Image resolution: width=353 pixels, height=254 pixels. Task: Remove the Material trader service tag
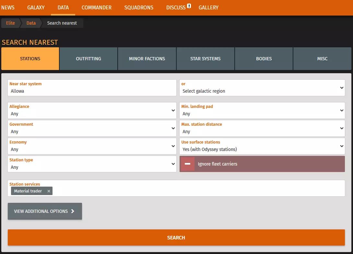point(49,191)
